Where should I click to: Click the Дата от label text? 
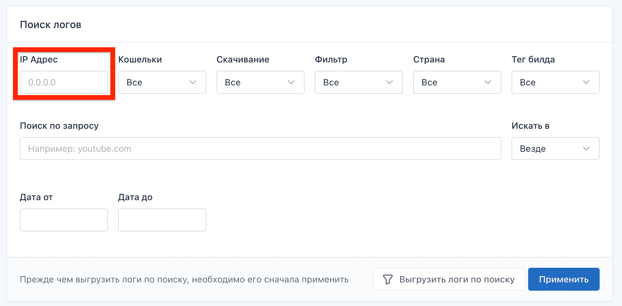point(36,197)
